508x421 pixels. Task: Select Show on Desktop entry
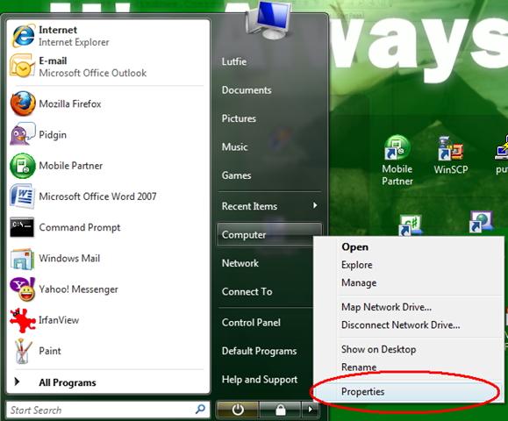378,349
